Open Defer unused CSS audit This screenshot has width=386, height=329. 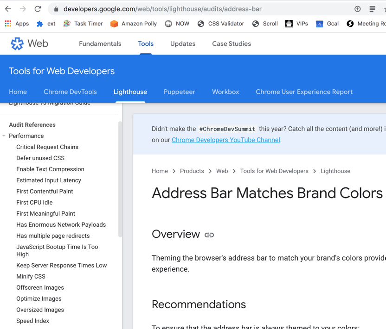(40, 158)
